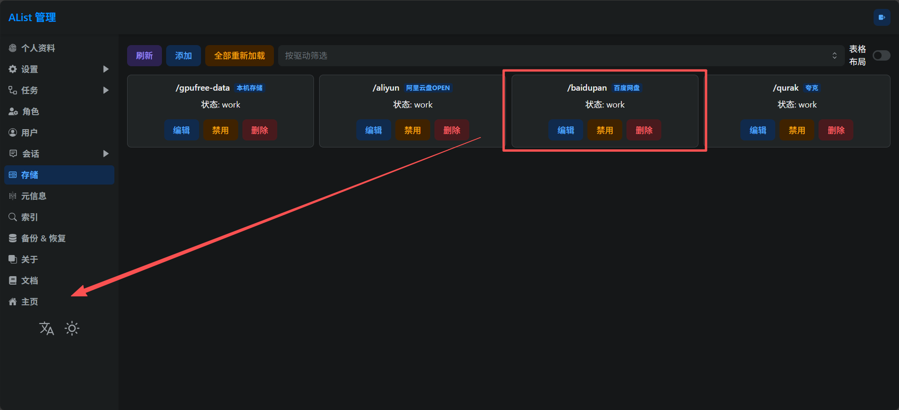The image size is (899, 410).
Task: Click the 添加 add storage button
Action: coord(184,55)
